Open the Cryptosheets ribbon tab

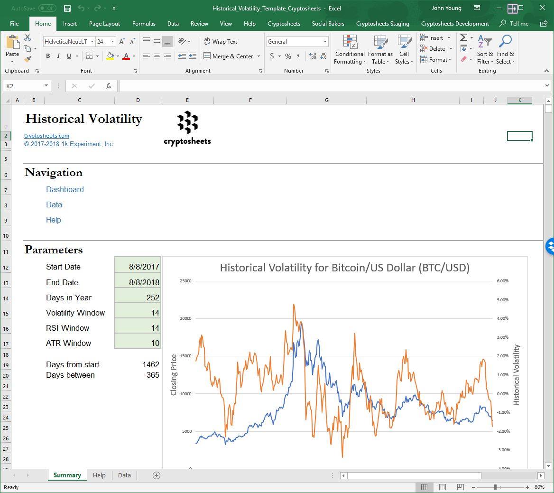click(x=284, y=24)
